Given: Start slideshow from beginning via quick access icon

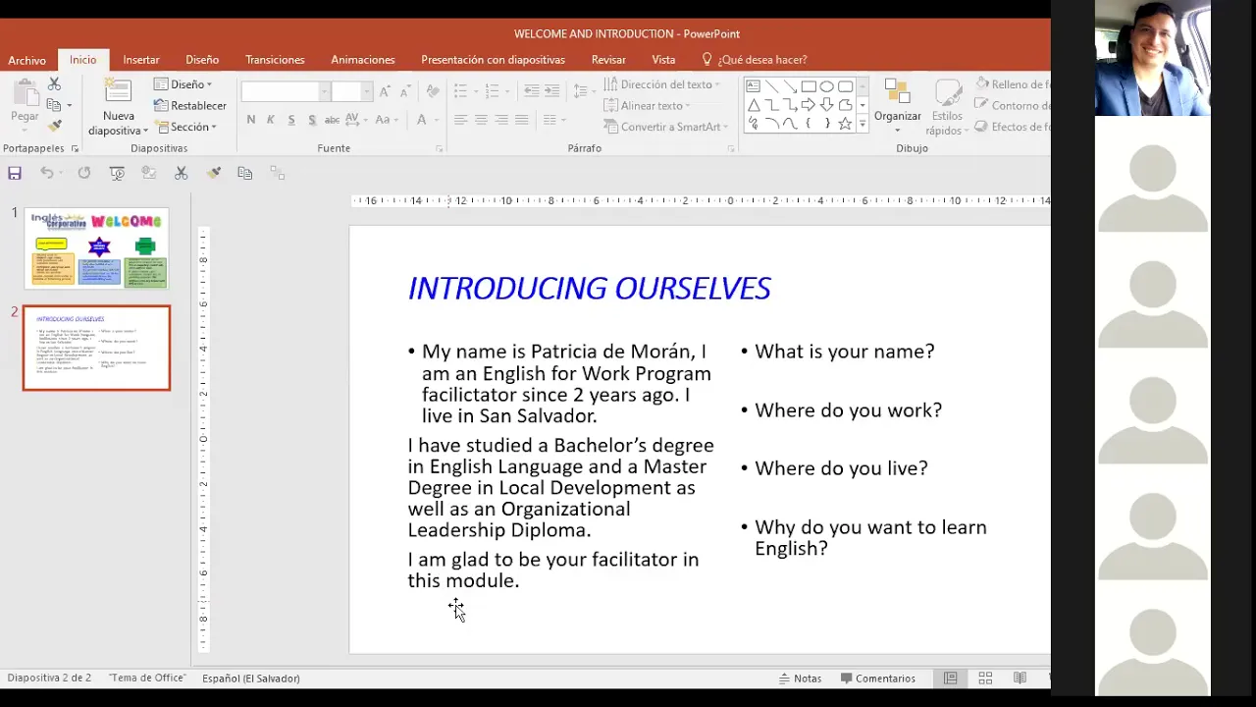Looking at the screenshot, I should pos(117,173).
